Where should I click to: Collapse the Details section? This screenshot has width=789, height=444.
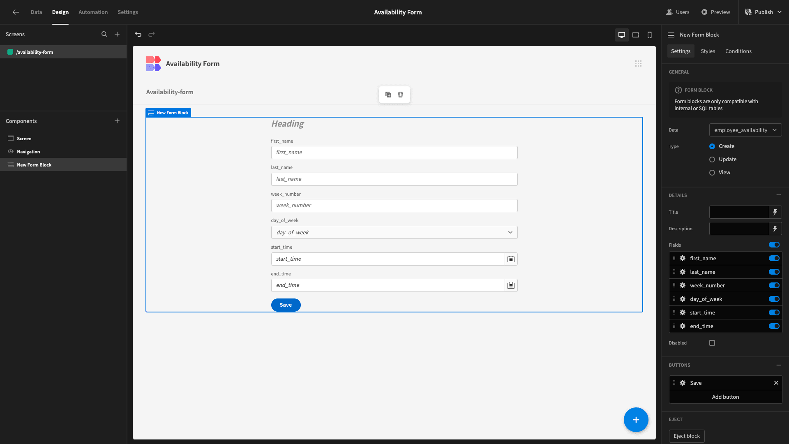(779, 195)
